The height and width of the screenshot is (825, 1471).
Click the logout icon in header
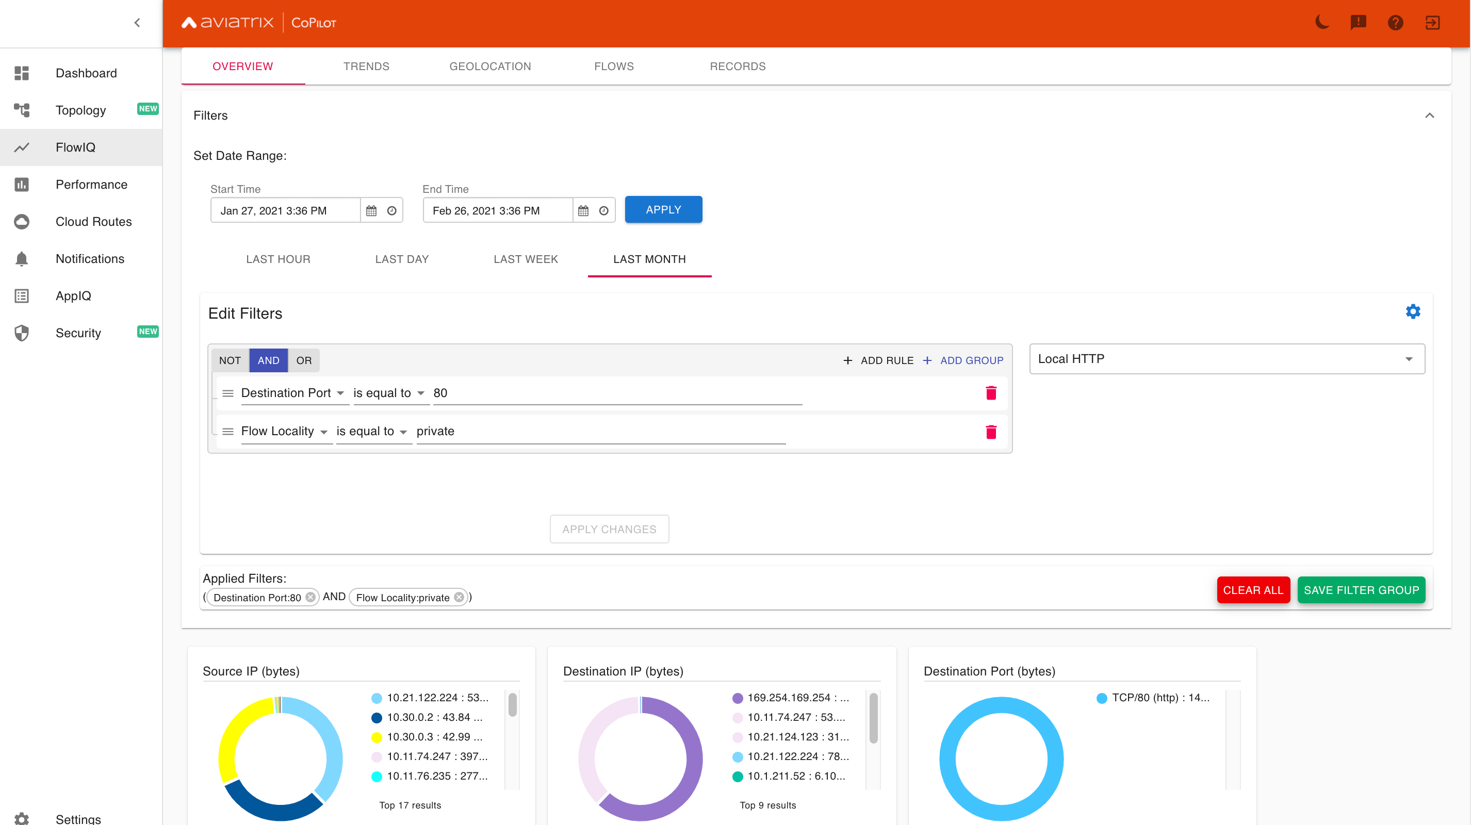point(1433,23)
